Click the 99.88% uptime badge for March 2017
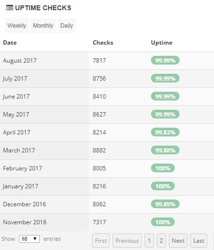This screenshot has height=250, width=214. pos(165,150)
